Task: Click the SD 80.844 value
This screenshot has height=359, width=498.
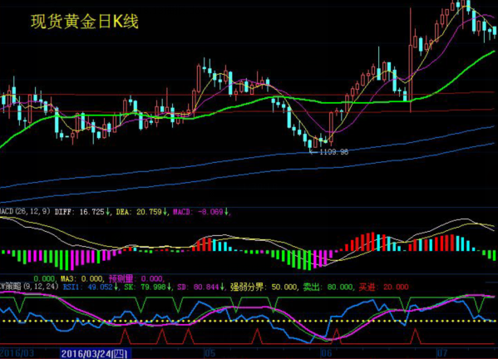Action: point(201,288)
